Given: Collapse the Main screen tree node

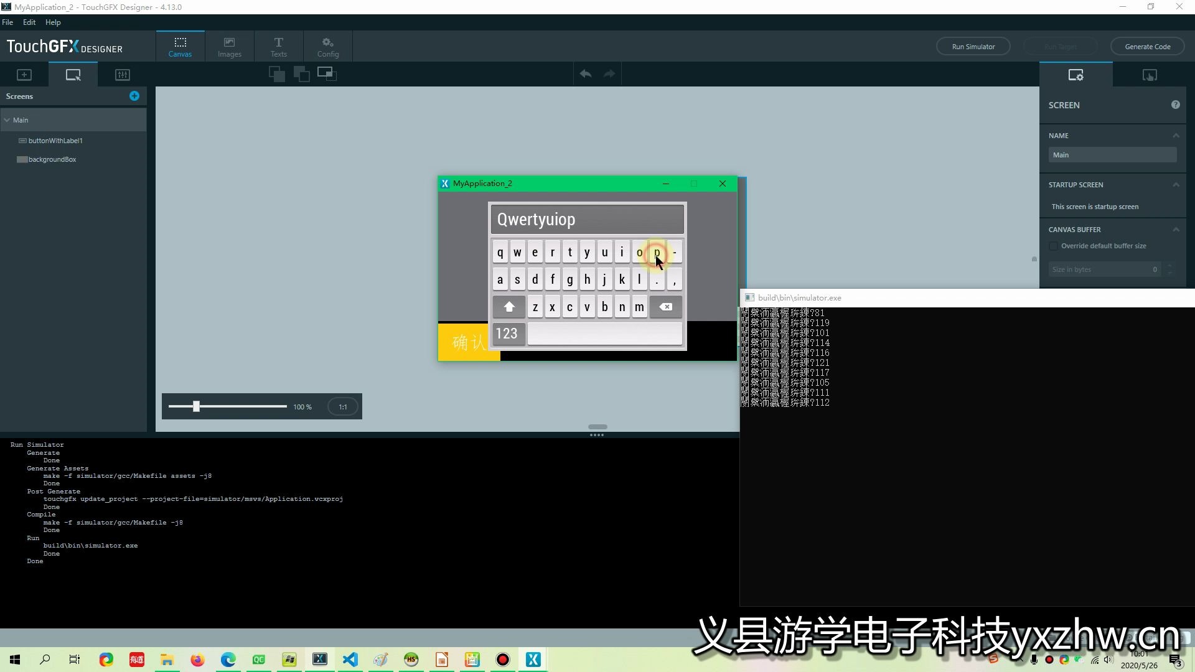Looking at the screenshot, I should click(7, 120).
